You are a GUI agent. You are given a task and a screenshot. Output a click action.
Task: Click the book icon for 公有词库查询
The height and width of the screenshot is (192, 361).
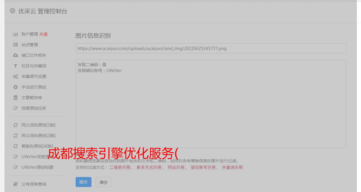click(x=16, y=184)
